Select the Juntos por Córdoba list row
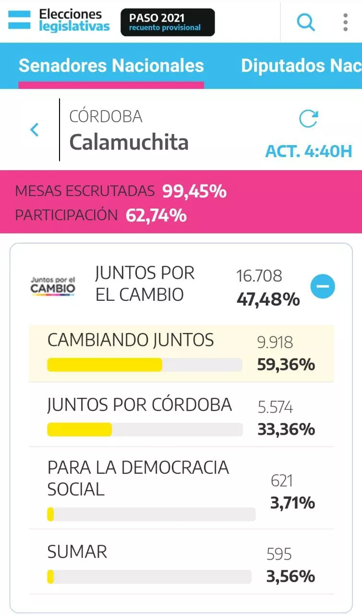Screen dimensions: 362x615 tap(181, 415)
